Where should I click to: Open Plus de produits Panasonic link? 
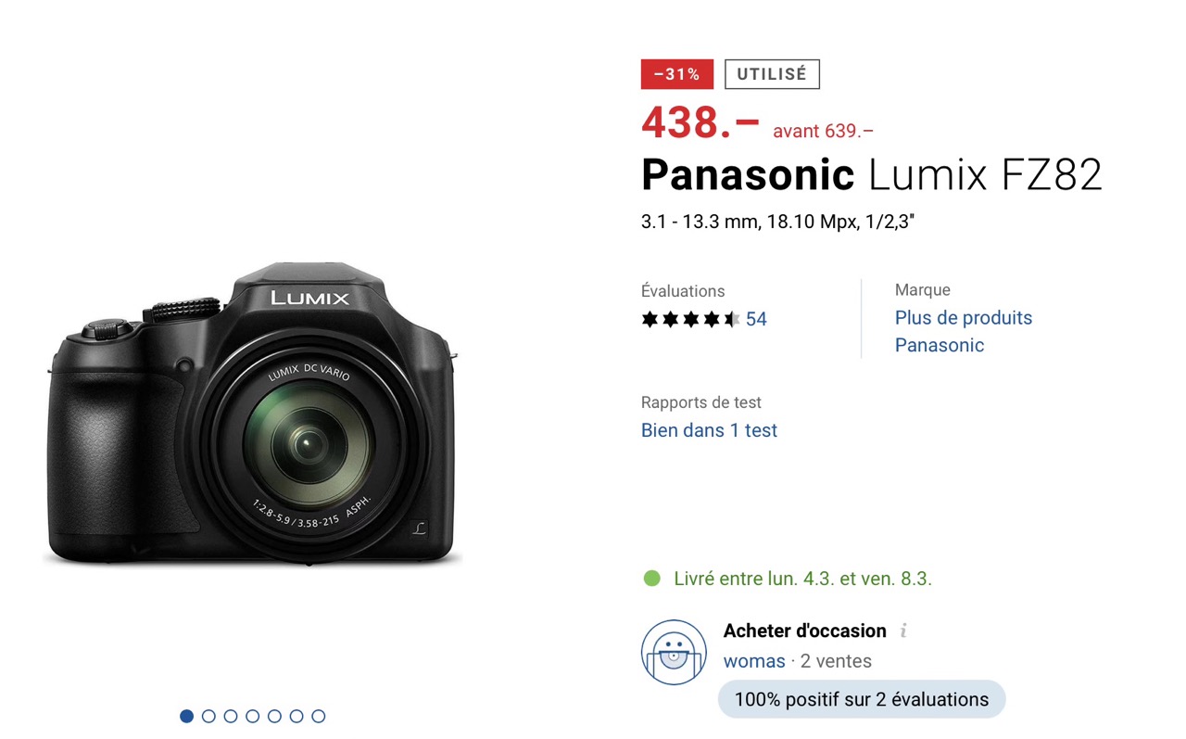pos(963,331)
